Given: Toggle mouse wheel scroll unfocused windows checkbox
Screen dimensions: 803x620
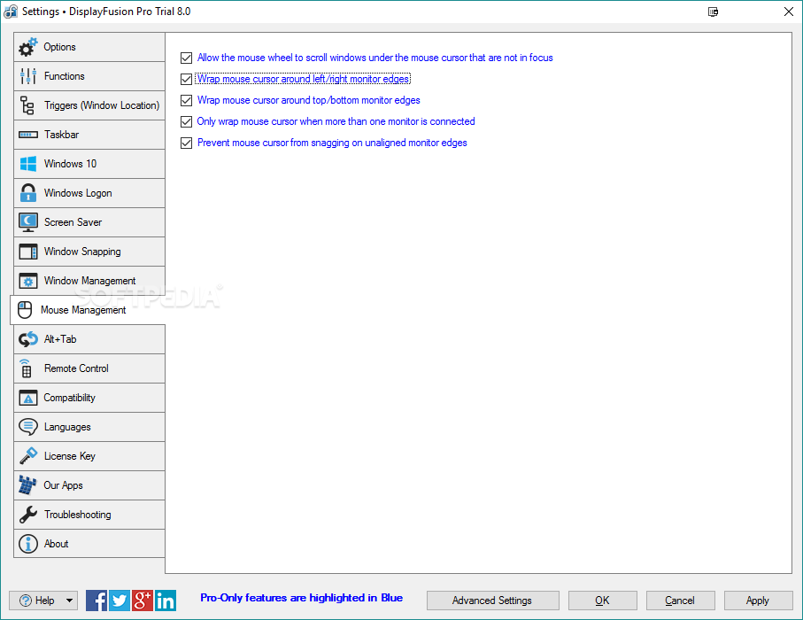Looking at the screenshot, I should [187, 58].
